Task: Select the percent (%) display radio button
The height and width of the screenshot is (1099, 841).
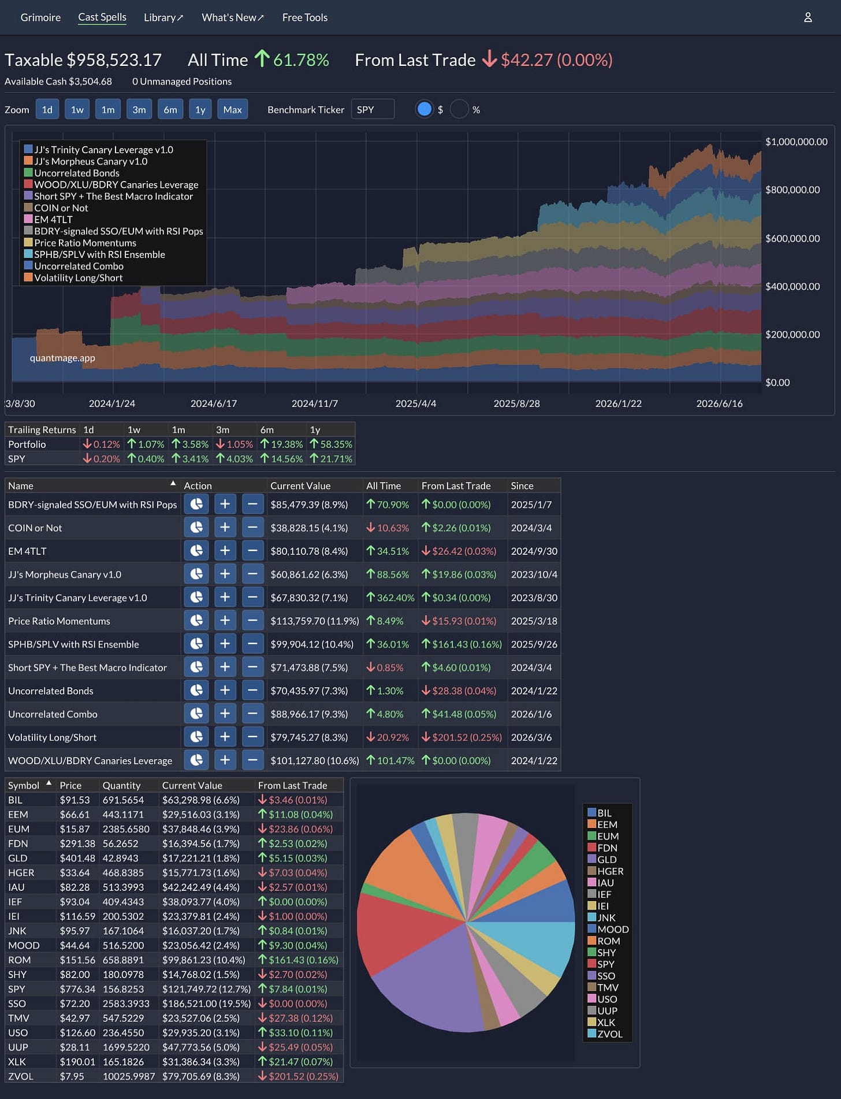Action: coord(459,109)
